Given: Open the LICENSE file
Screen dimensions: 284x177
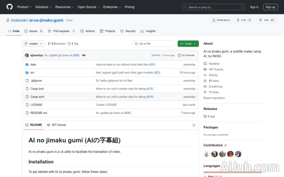Looking at the screenshot, I should [36, 105].
